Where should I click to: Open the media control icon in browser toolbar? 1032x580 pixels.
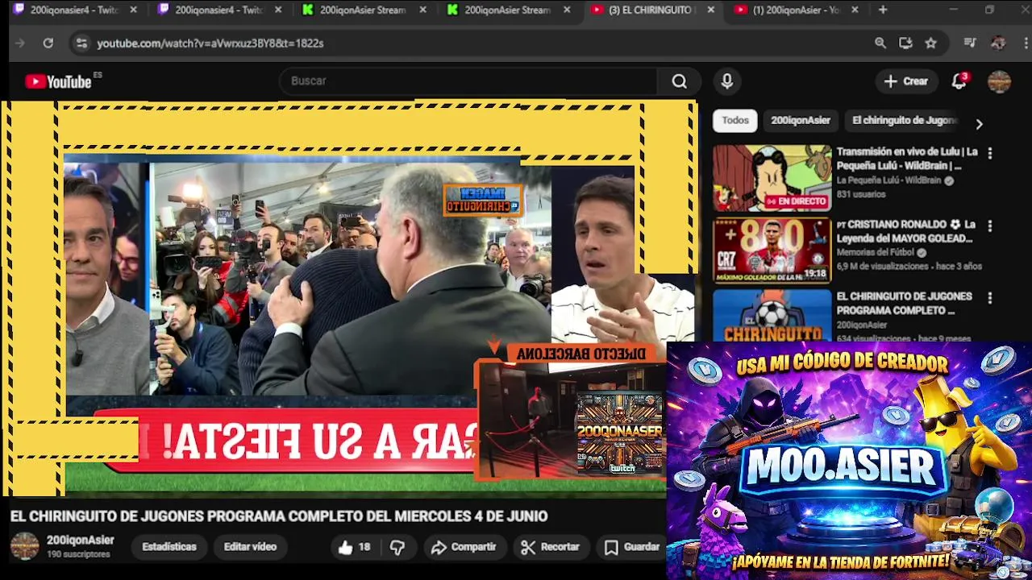coord(970,43)
